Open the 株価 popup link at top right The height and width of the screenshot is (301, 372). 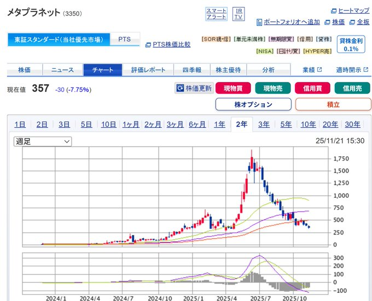pyautogui.click(x=338, y=22)
